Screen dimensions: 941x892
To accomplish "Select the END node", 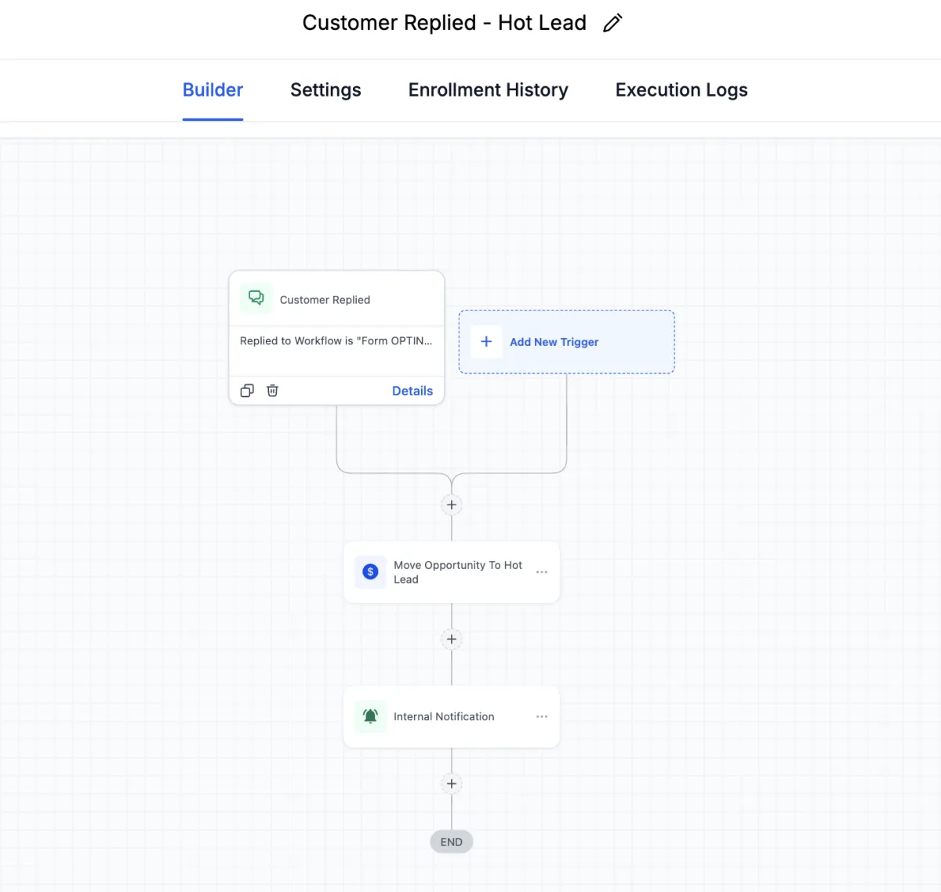I will tap(452, 842).
